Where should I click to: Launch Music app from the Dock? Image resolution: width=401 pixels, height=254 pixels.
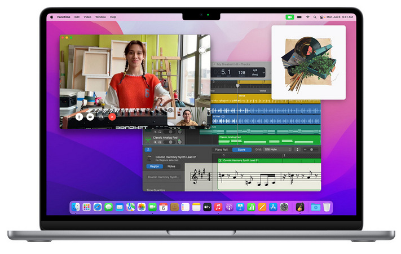click(218, 207)
